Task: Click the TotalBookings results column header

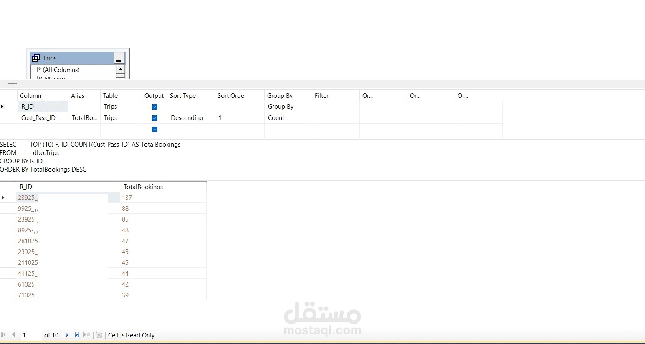Action: pyautogui.click(x=163, y=187)
